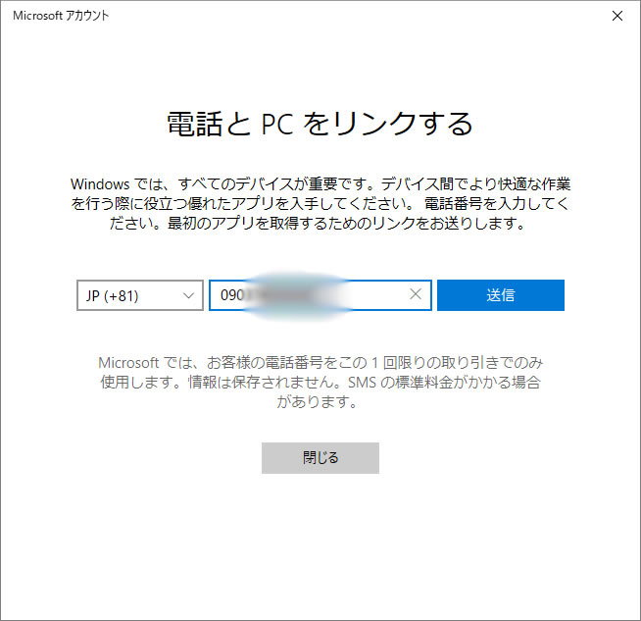Click empty title bar area right of title
641x621 pixels.
click(x=343, y=16)
